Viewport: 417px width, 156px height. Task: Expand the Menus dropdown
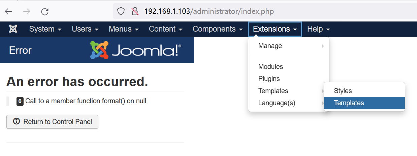click(124, 29)
